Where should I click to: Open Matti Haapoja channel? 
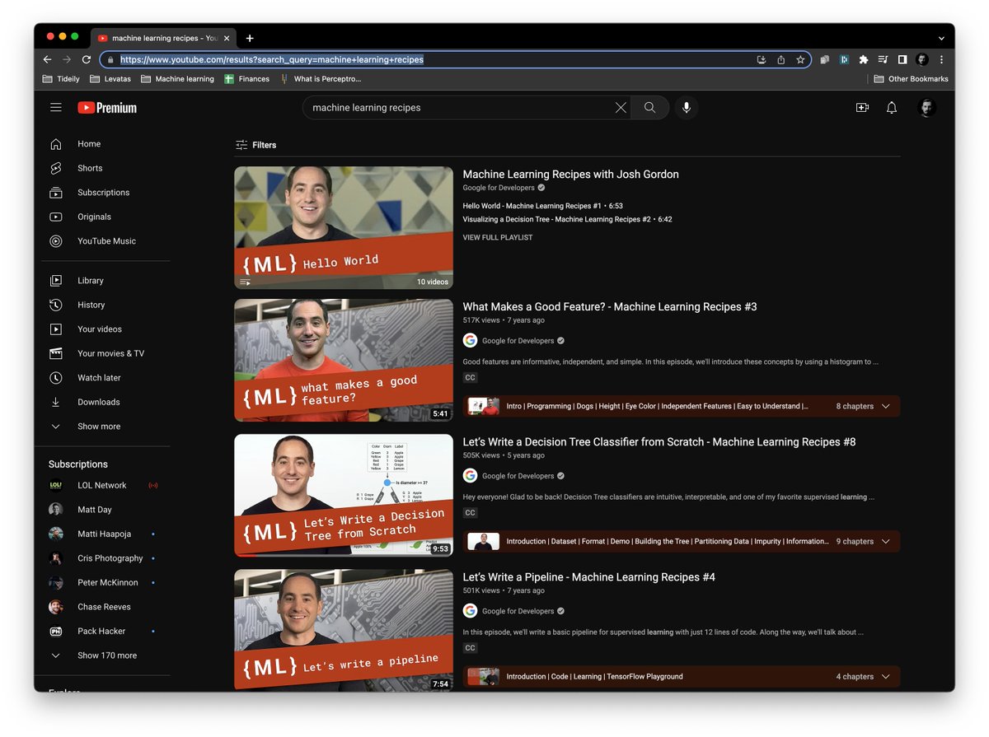102,534
